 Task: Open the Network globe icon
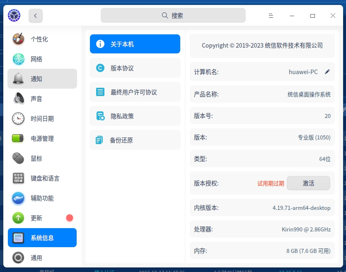[18, 59]
